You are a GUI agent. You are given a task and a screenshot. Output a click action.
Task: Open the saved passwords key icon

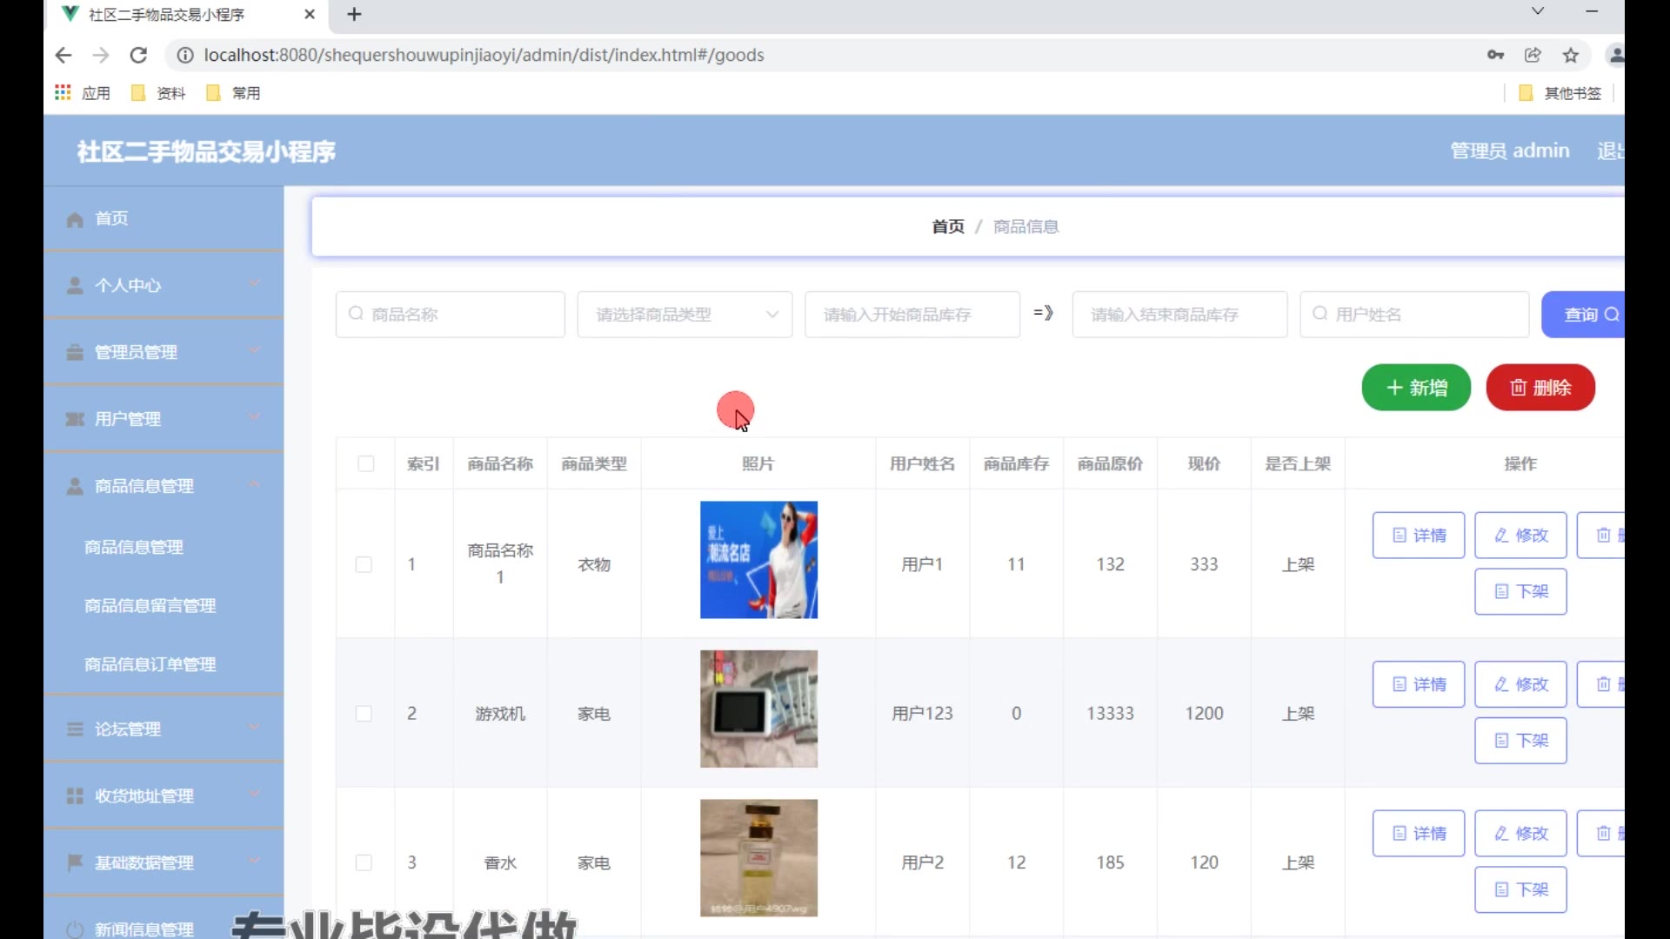tap(1496, 55)
